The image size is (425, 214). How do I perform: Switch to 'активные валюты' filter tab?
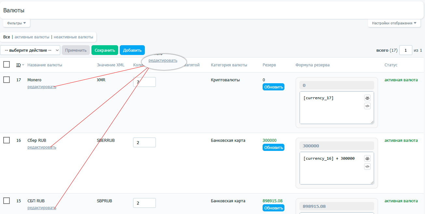click(32, 37)
